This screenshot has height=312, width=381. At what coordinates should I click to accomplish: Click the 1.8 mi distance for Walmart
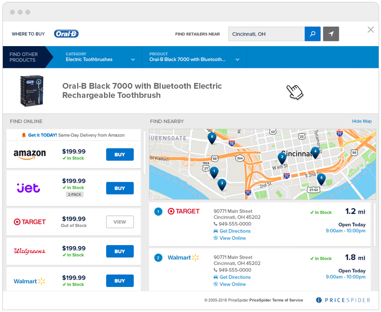355,257
